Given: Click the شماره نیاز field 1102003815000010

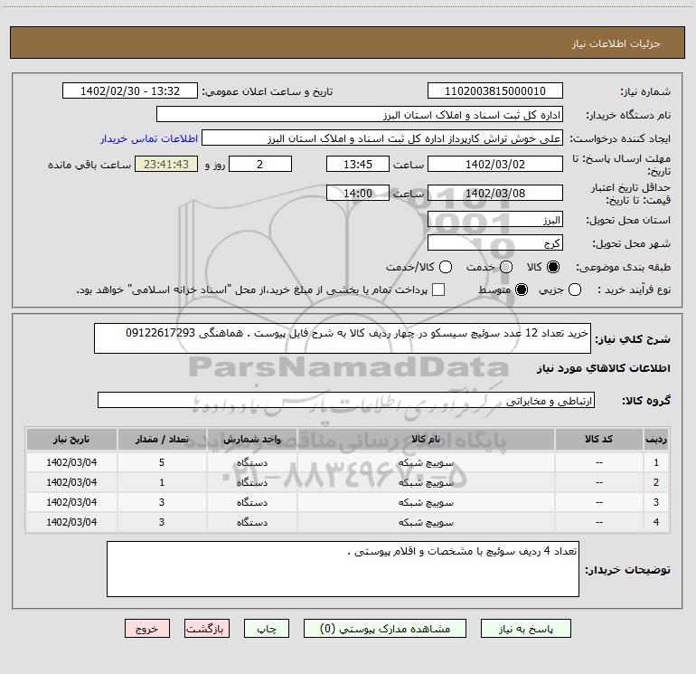Looking at the screenshot, I should pyautogui.click(x=495, y=91).
